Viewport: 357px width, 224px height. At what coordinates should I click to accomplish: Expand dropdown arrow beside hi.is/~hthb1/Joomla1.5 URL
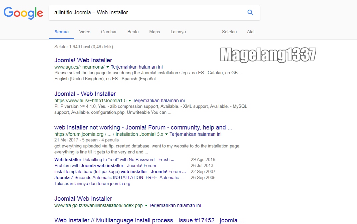(130, 101)
